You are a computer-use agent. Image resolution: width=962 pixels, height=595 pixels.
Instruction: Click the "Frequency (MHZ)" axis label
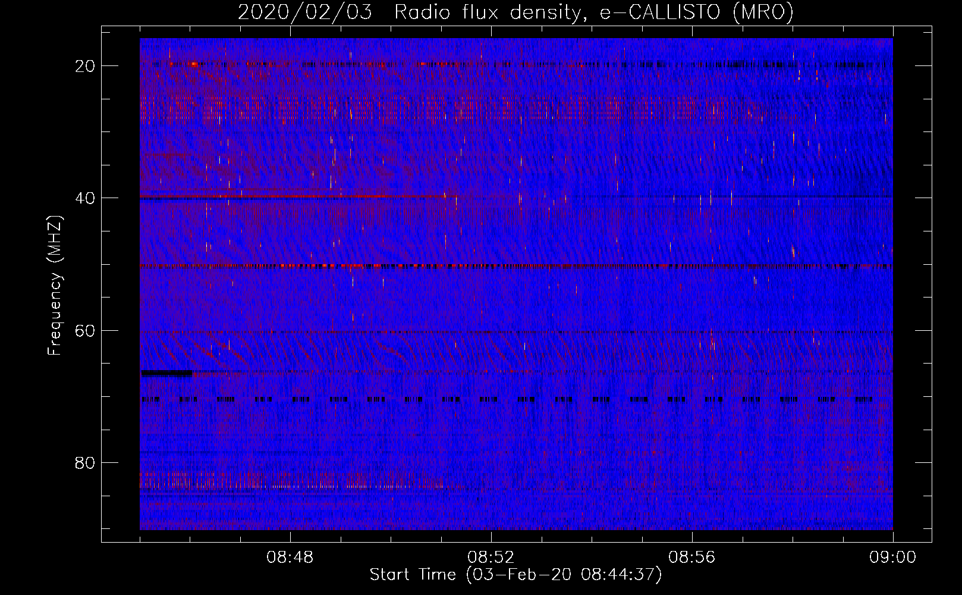(x=55, y=286)
